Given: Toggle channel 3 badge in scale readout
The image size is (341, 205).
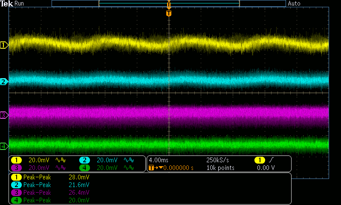Looking at the screenshot, I should 16,168.
